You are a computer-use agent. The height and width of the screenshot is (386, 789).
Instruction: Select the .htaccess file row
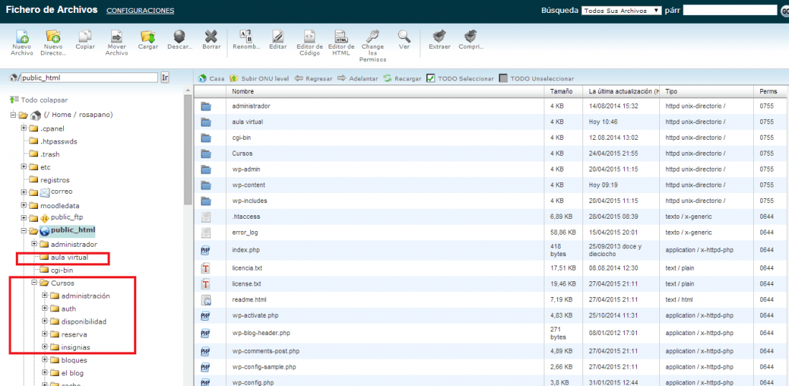491,217
